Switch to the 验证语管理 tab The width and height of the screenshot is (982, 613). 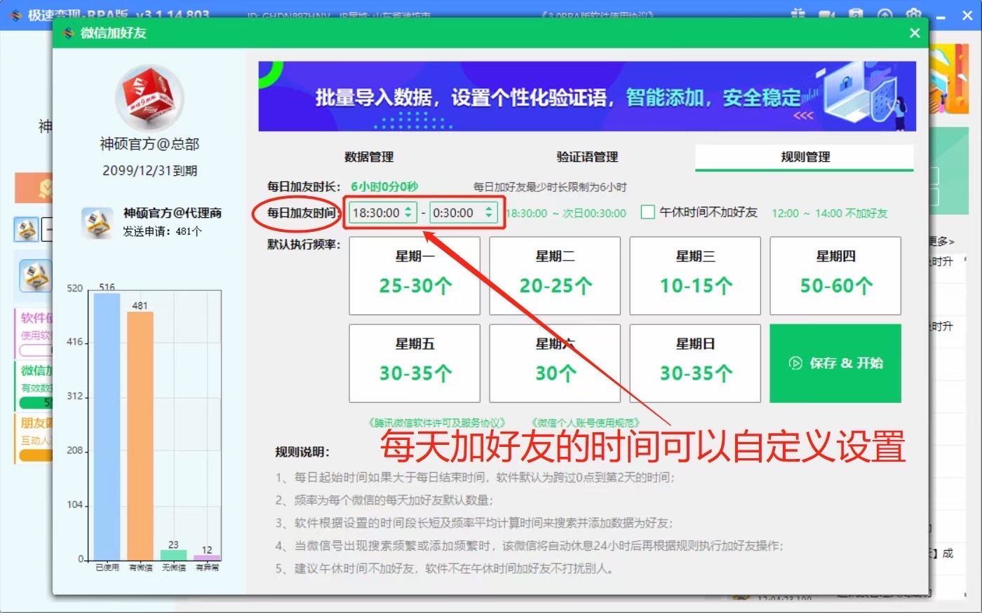coord(587,157)
